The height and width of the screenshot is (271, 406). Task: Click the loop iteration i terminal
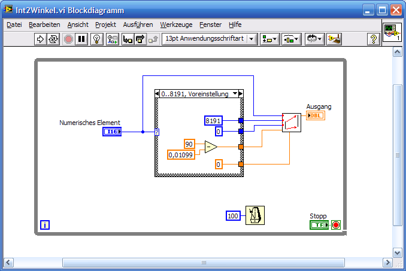coord(45,225)
